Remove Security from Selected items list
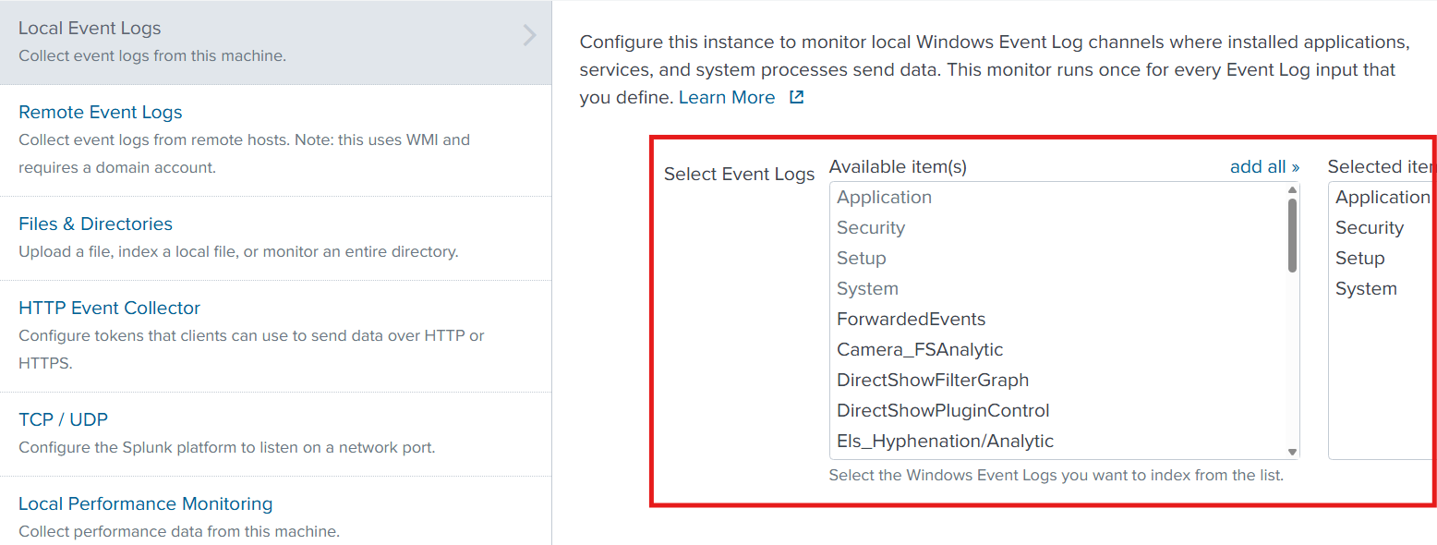Viewport: 1437px width, 545px height. pyautogui.click(x=1369, y=227)
